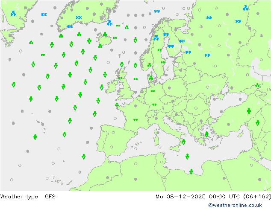Click shower symbol over southern Norway
Screen dimensions: 271x209
point(149,65)
